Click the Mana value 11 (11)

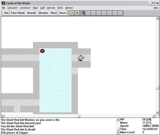click(147, 123)
